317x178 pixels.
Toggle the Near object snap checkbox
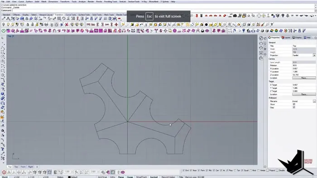tap(191, 170)
